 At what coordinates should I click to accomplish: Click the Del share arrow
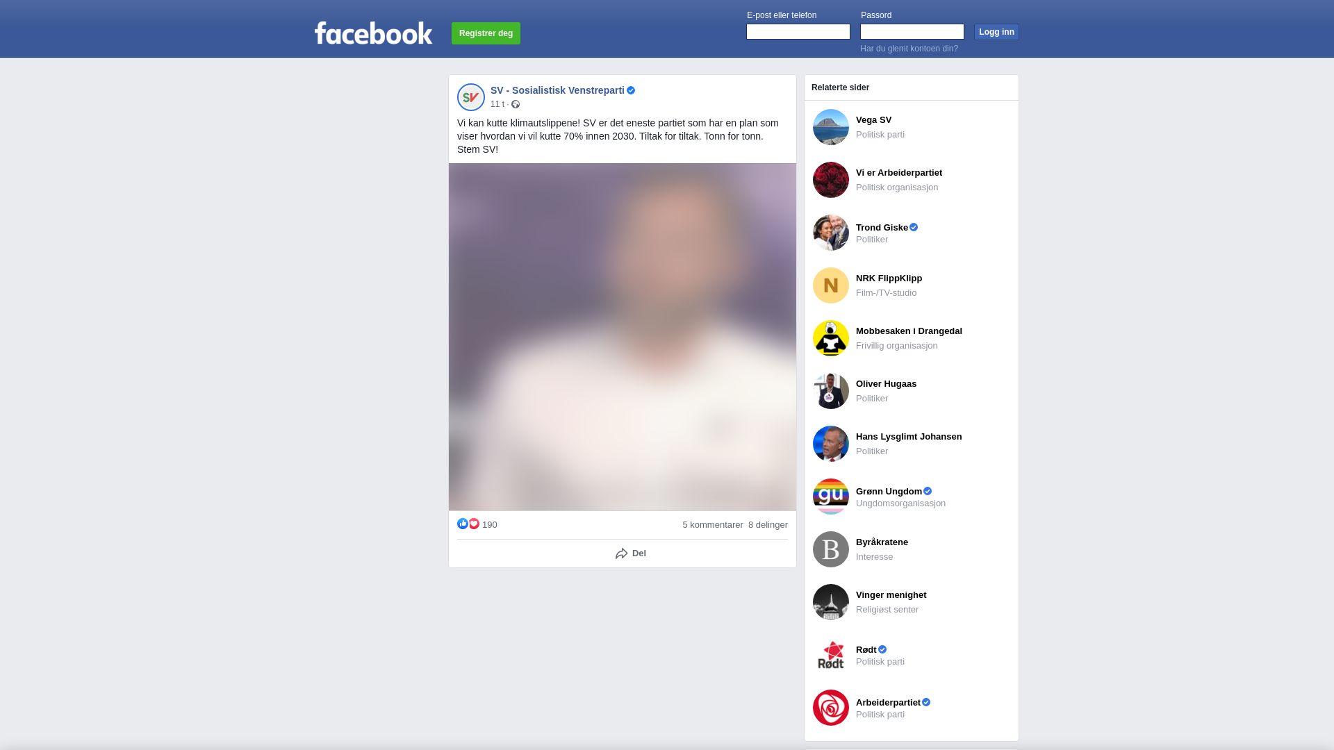click(622, 553)
